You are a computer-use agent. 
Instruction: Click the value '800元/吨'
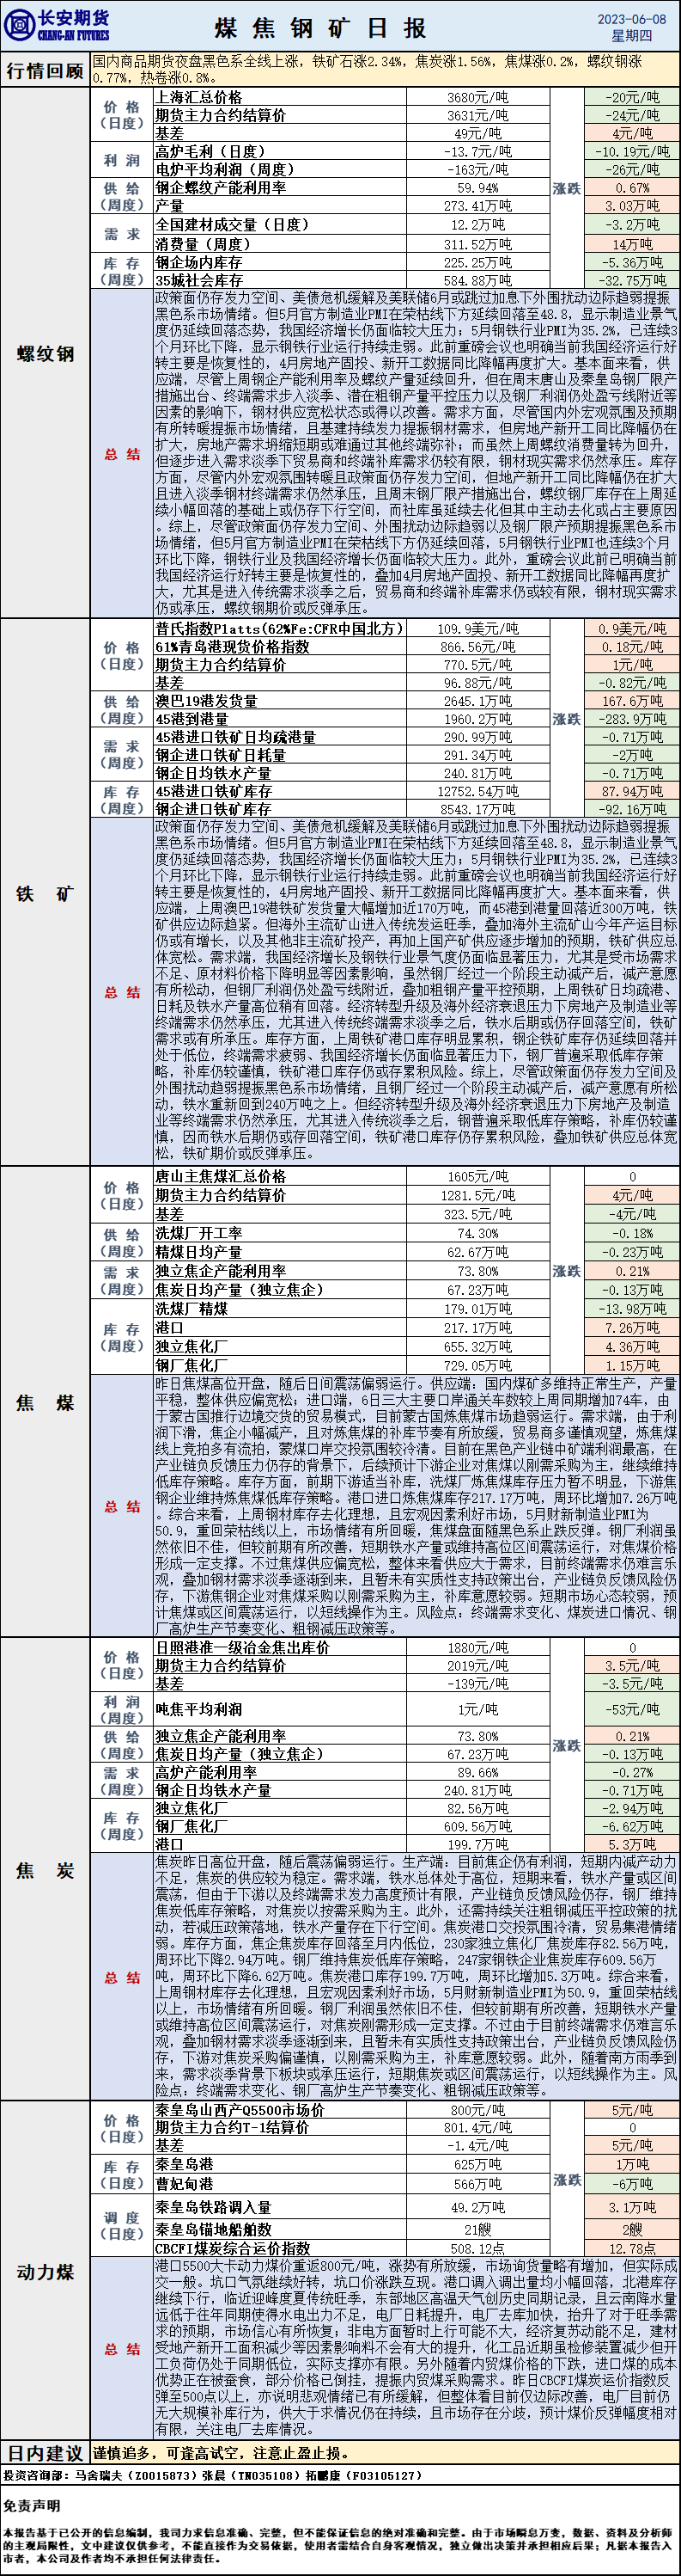point(477,2110)
